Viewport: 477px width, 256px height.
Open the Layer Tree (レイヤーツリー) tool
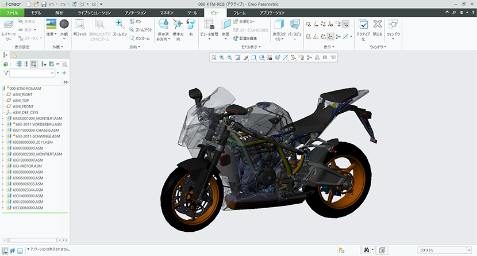[x=9, y=30]
